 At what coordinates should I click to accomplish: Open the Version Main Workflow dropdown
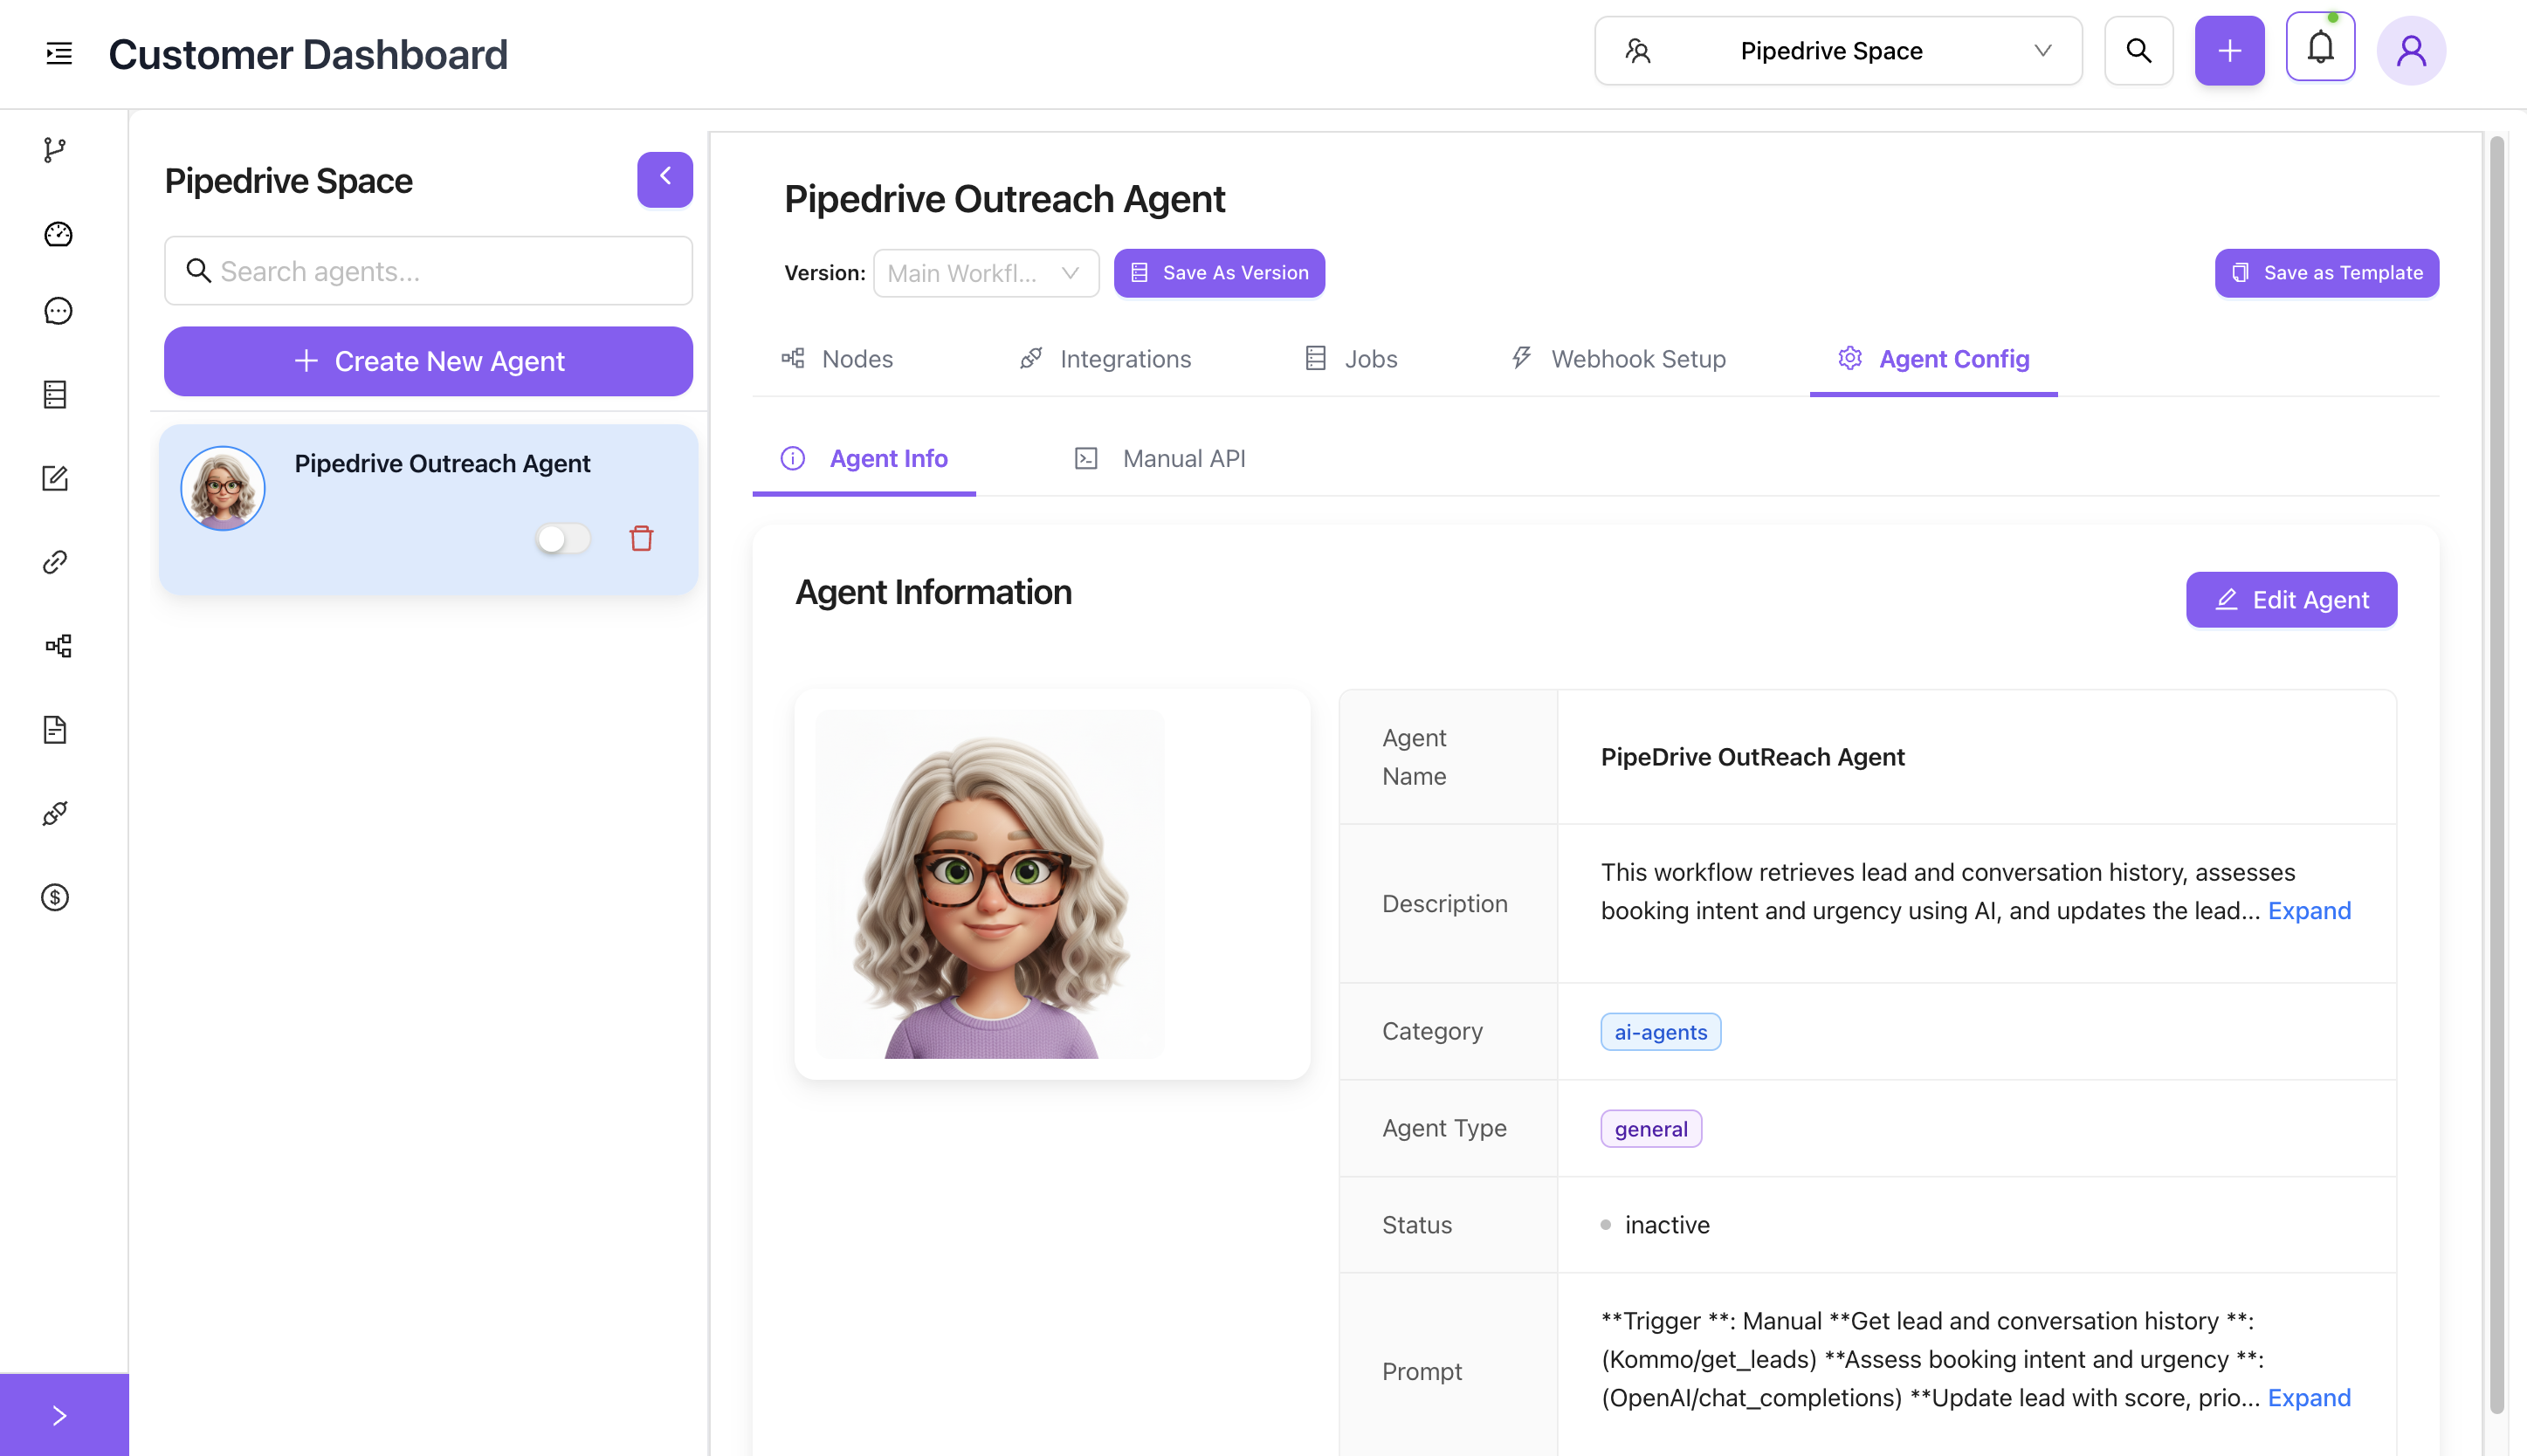985,273
